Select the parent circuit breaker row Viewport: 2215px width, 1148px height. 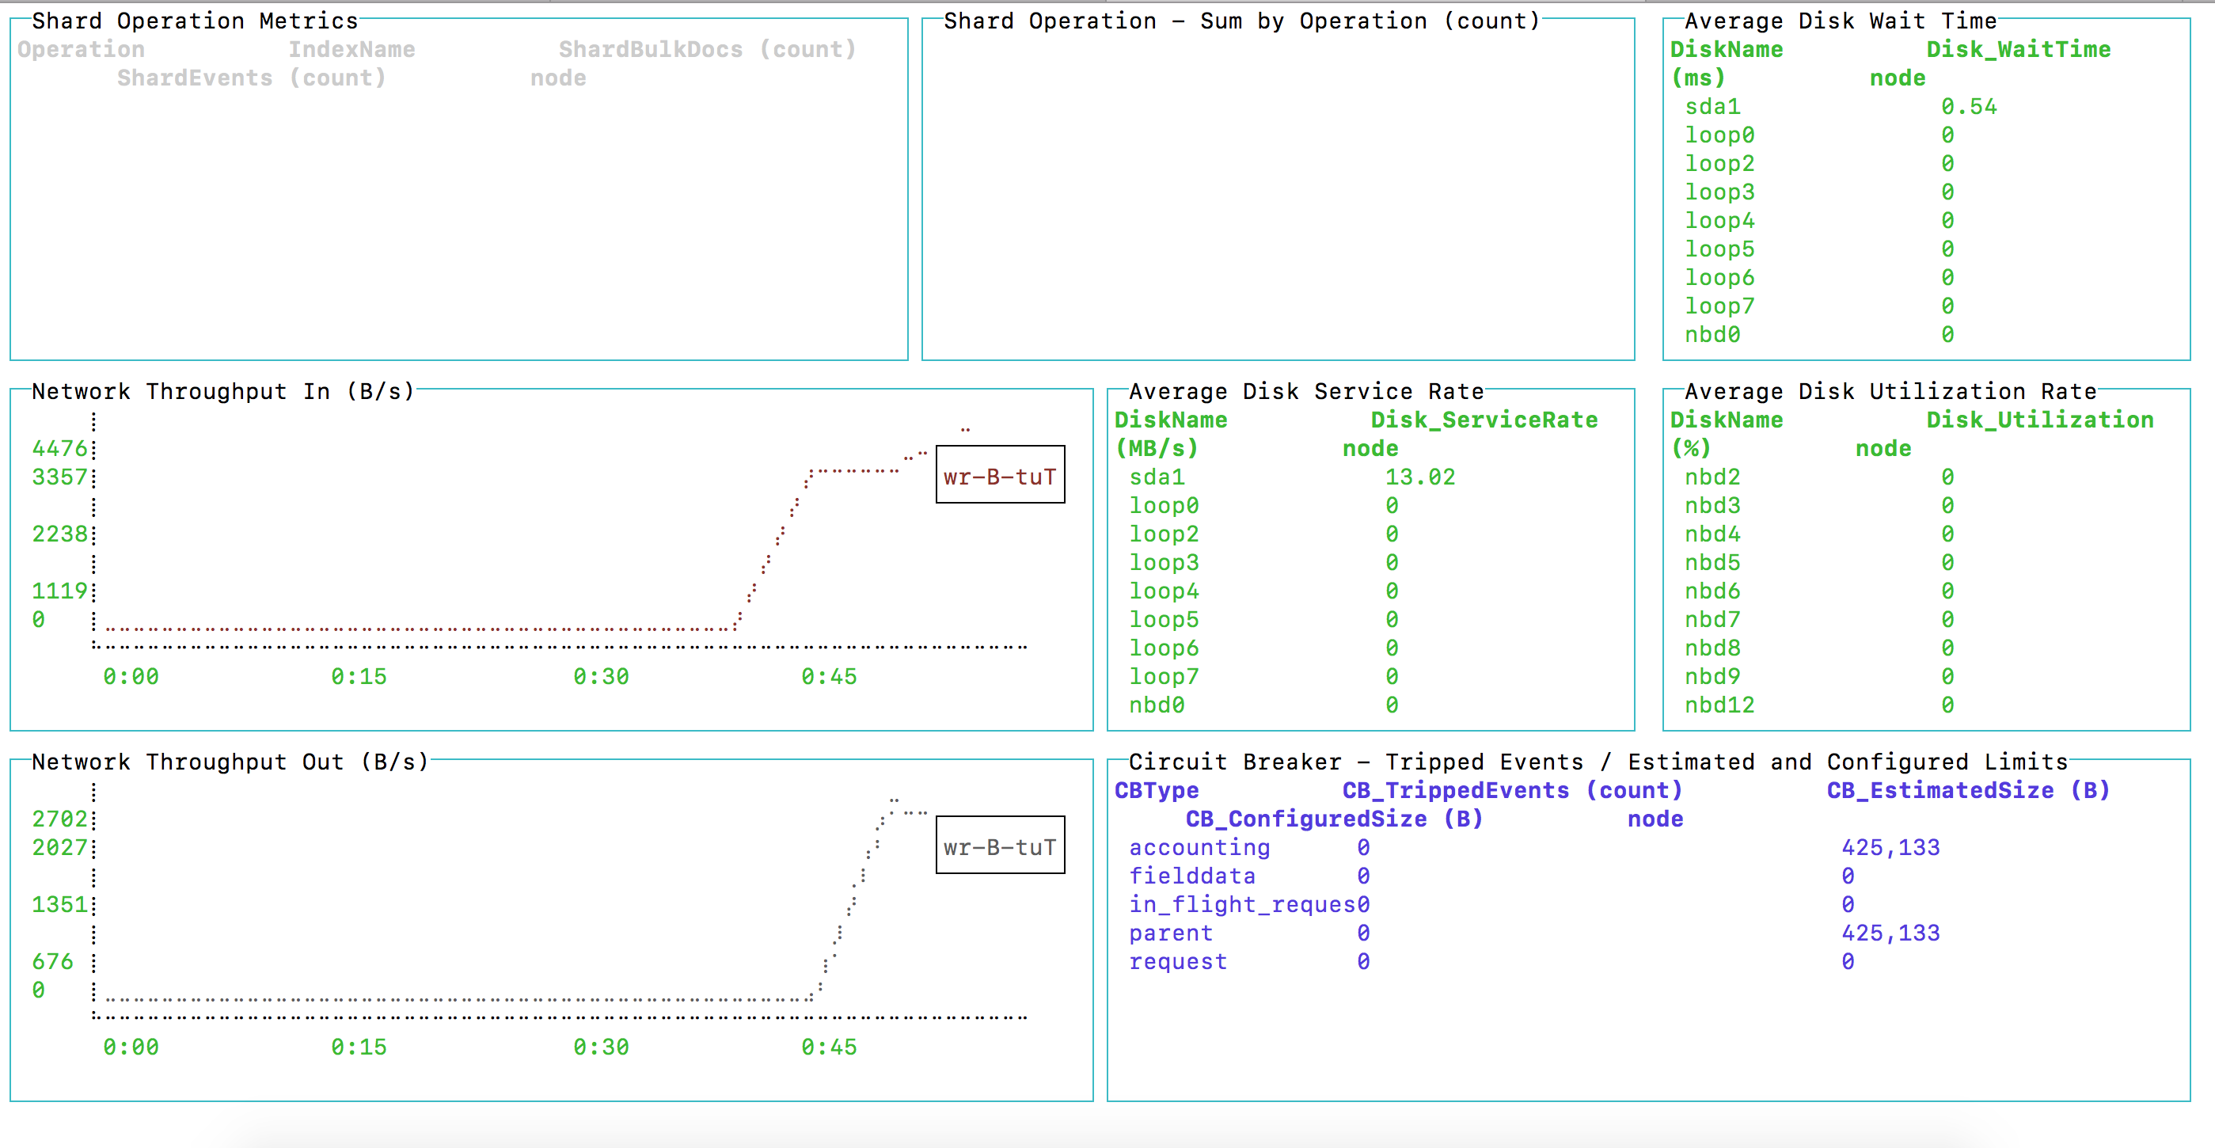(1170, 933)
